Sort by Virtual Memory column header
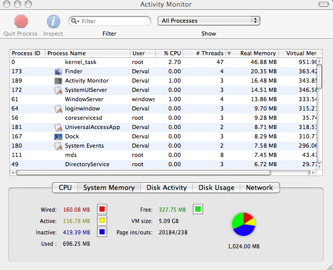This screenshot has width=333, height=270. (x=301, y=53)
